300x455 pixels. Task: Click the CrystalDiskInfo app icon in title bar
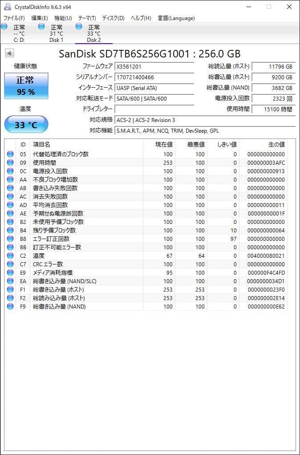point(8,7)
